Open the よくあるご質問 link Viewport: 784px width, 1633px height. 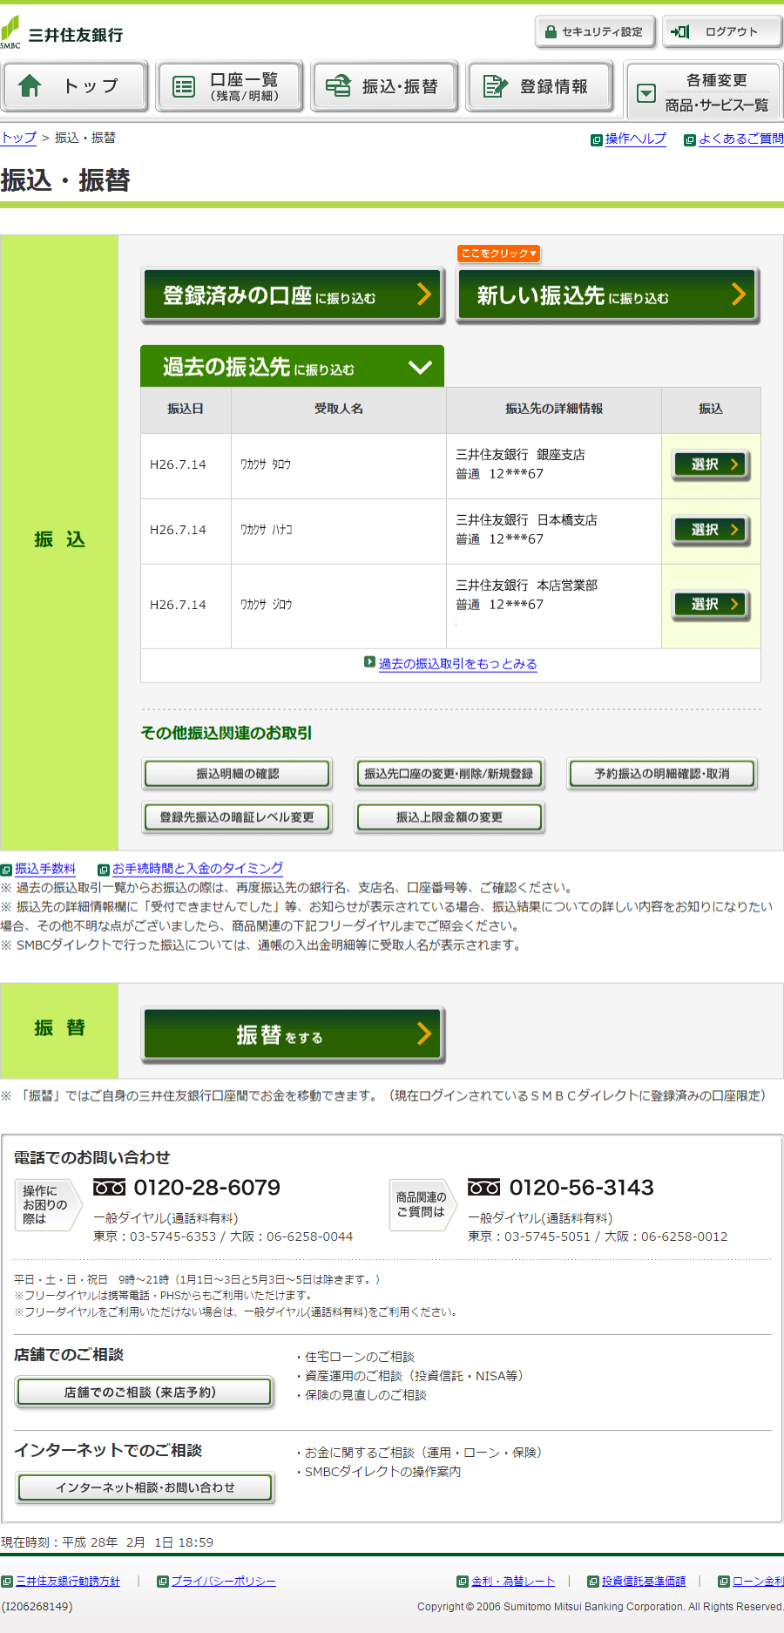coord(740,139)
